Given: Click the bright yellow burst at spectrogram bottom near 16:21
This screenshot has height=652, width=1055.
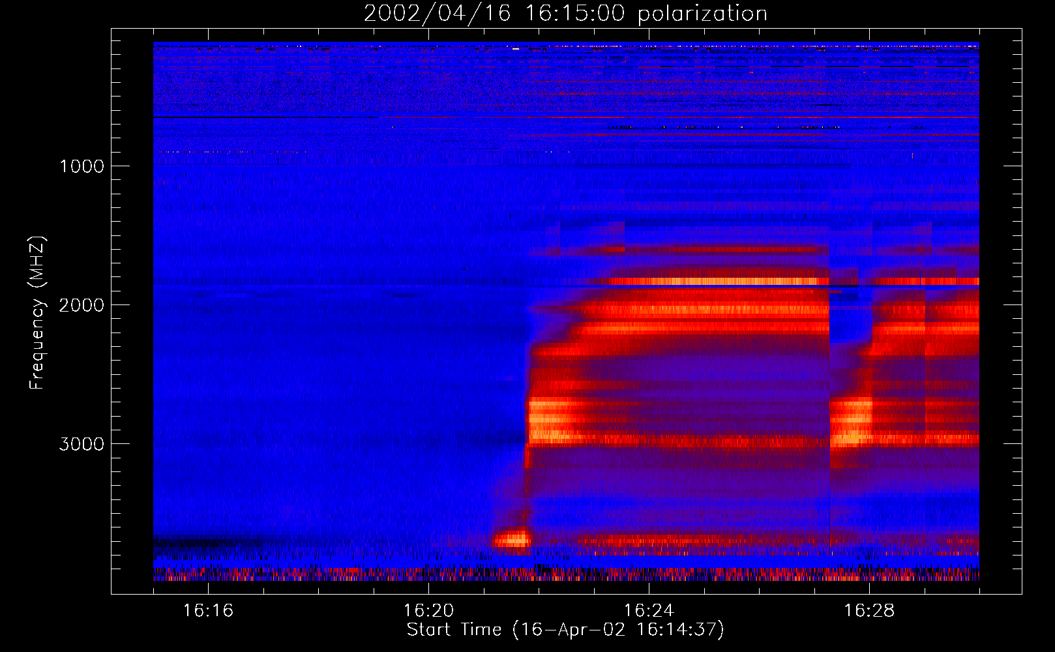Looking at the screenshot, I should click(513, 539).
